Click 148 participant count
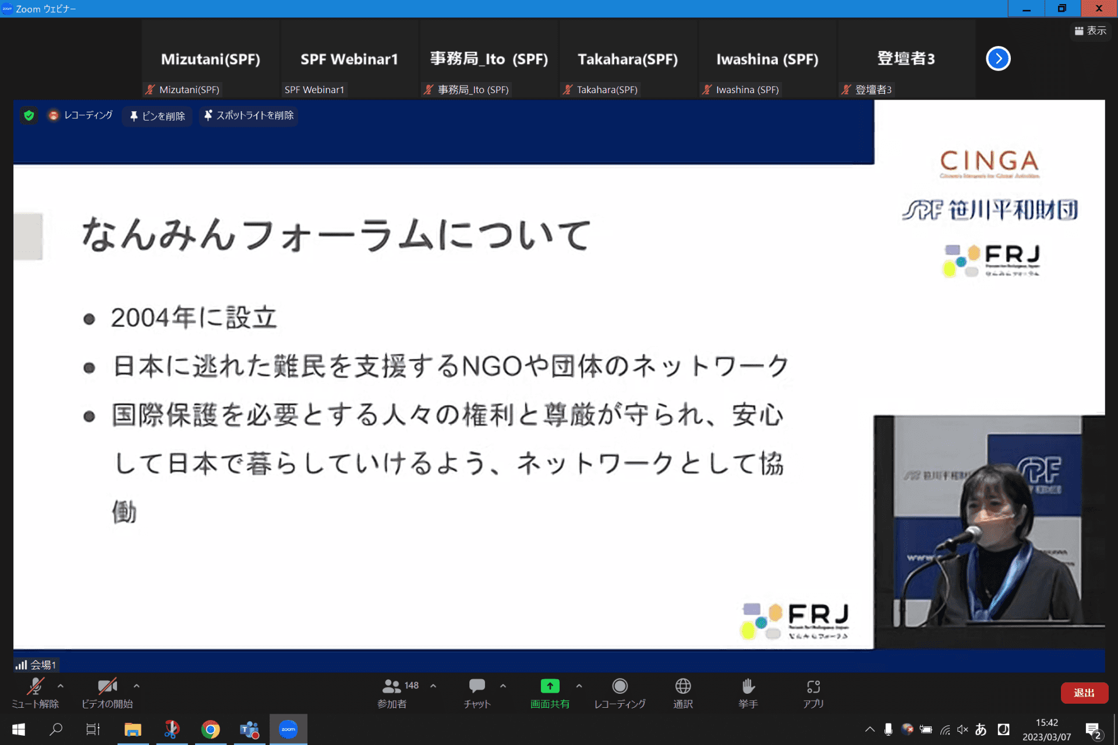Screen dimensions: 1118x745 pos(412,686)
